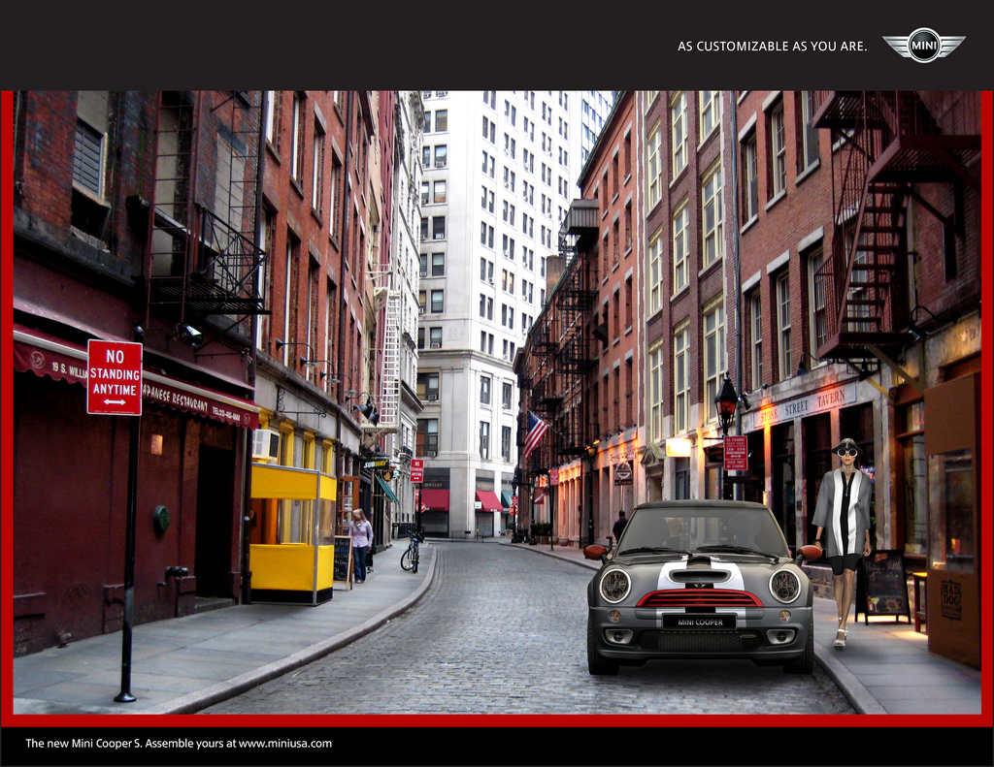Screen dimensions: 994x767
Task: Click the 'AS CUSTOMIZABLE AS YOU ARE.' tagline
Action: click(772, 46)
